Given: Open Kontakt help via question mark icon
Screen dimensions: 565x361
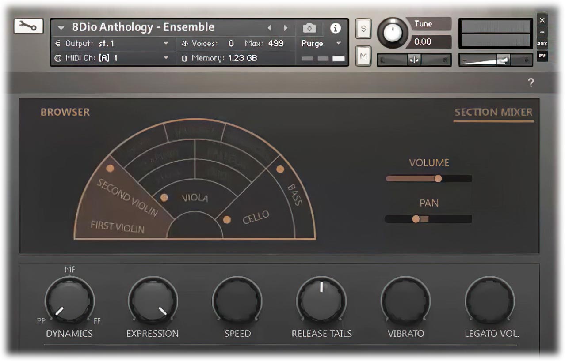Looking at the screenshot, I should click(x=530, y=83).
